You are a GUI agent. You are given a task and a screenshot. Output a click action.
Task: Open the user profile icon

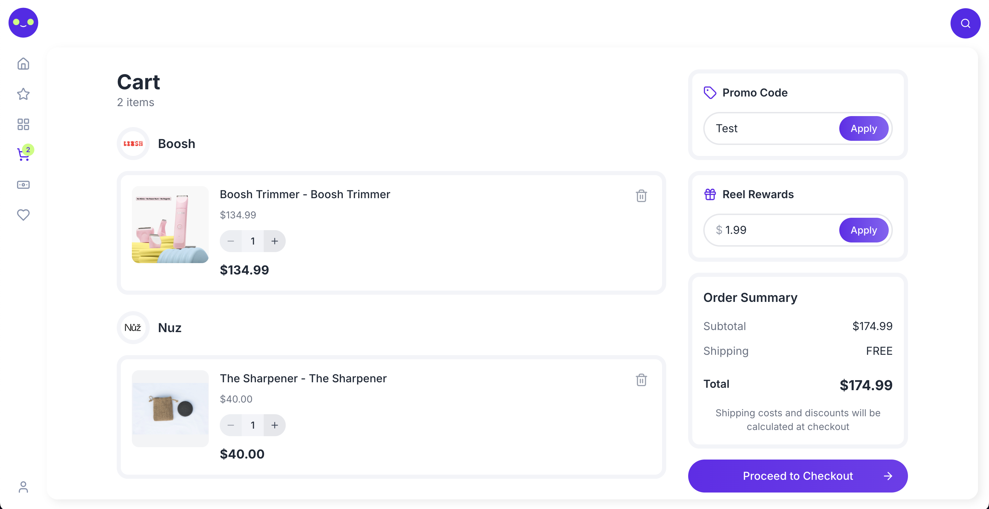23,487
